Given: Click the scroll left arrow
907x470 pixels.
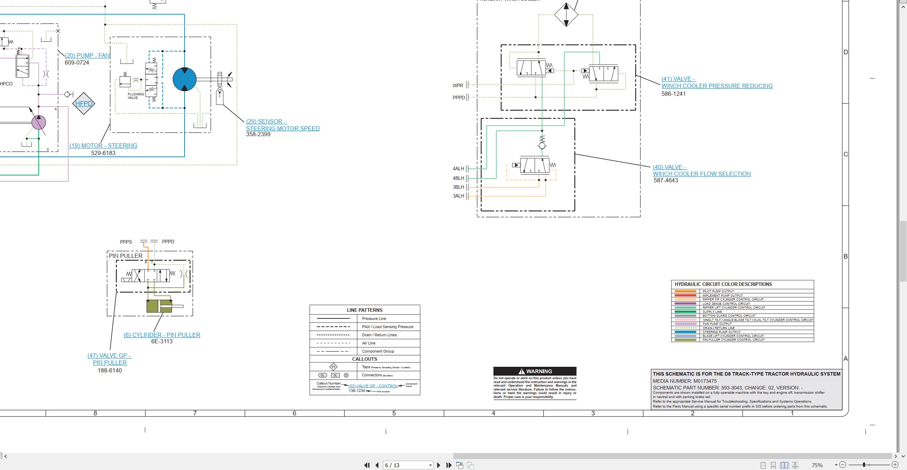Looking at the screenshot, I should pyautogui.click(x=5, y=456).
